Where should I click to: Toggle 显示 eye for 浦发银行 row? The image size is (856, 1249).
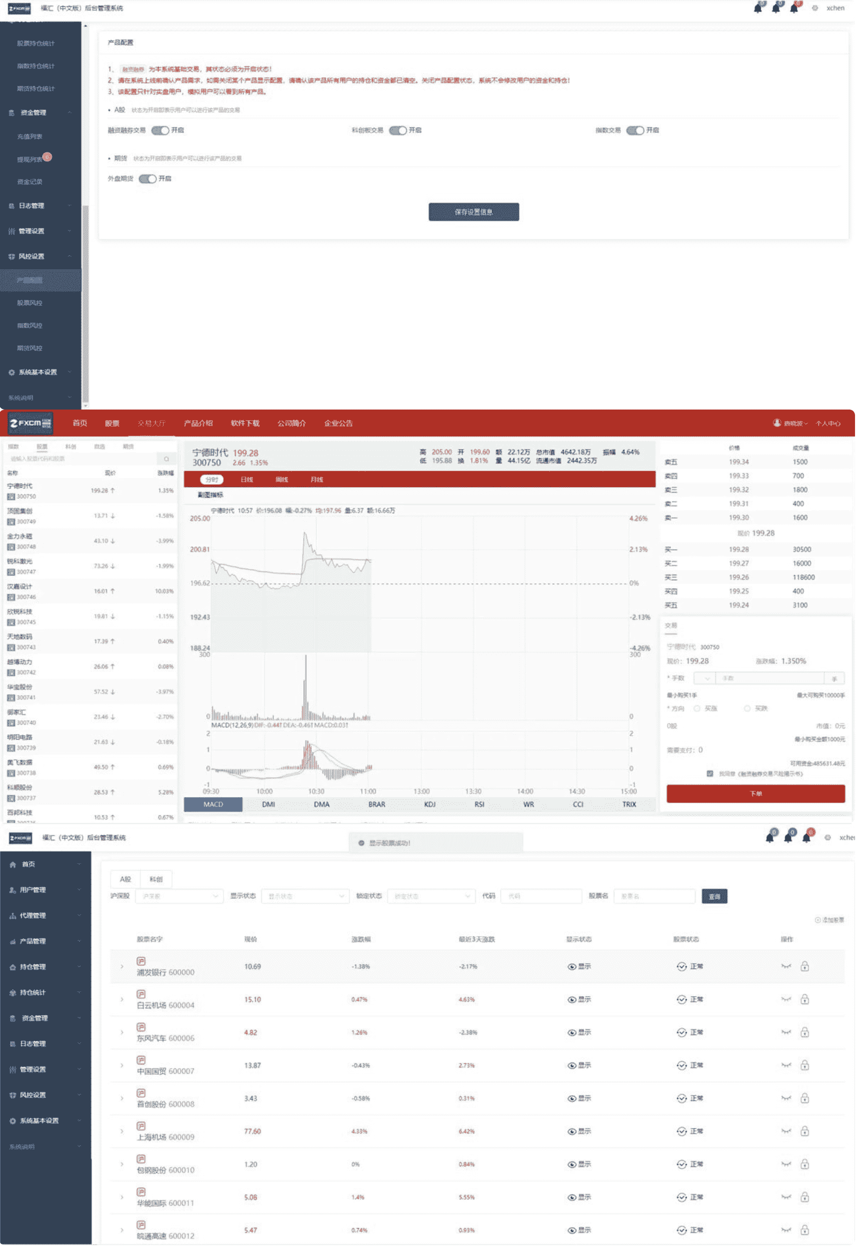[x=572, y=967]
